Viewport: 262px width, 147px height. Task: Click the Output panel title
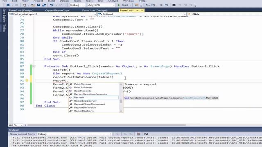[14, 130]
